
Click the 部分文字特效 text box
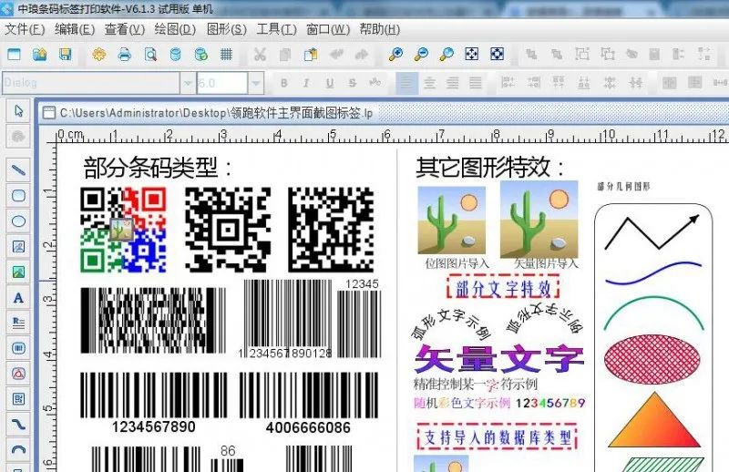pos(503,288)
